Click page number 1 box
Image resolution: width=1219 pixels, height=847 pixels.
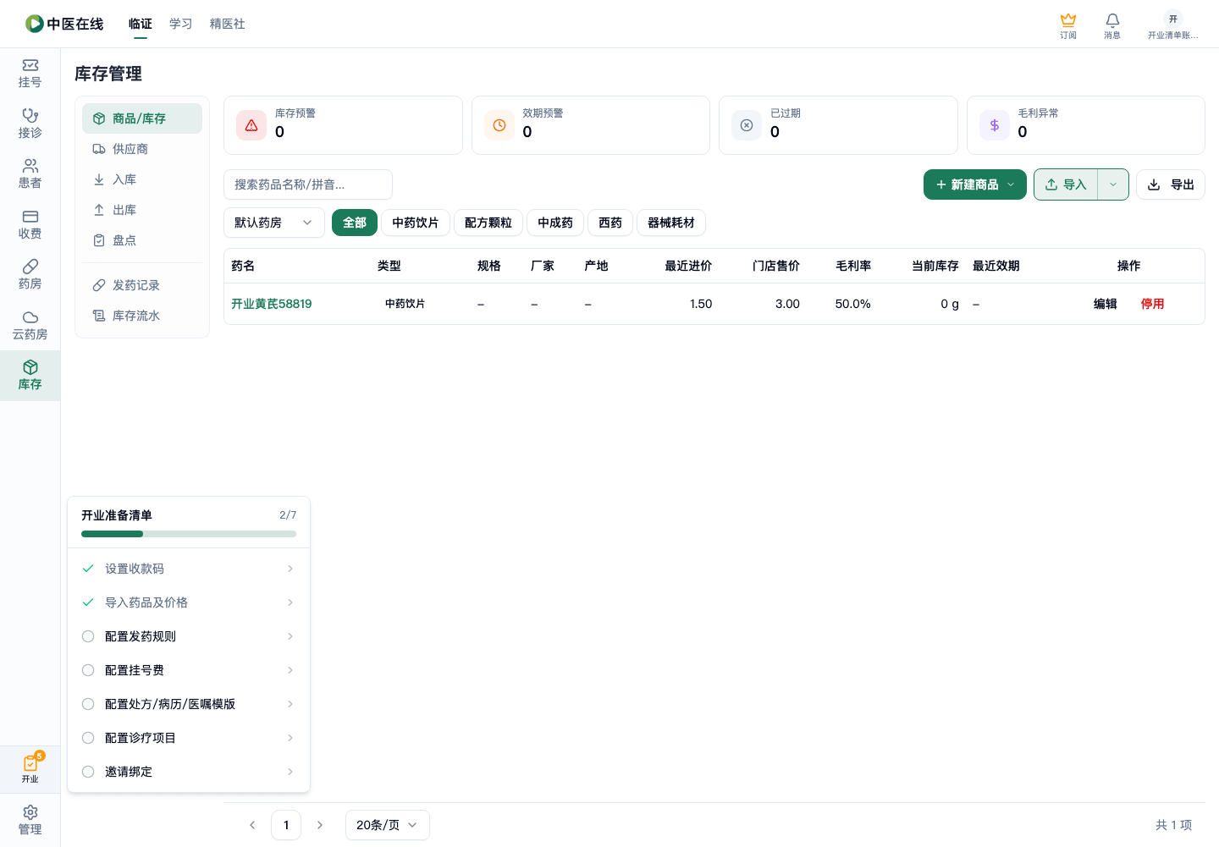[x=286, y=825]
